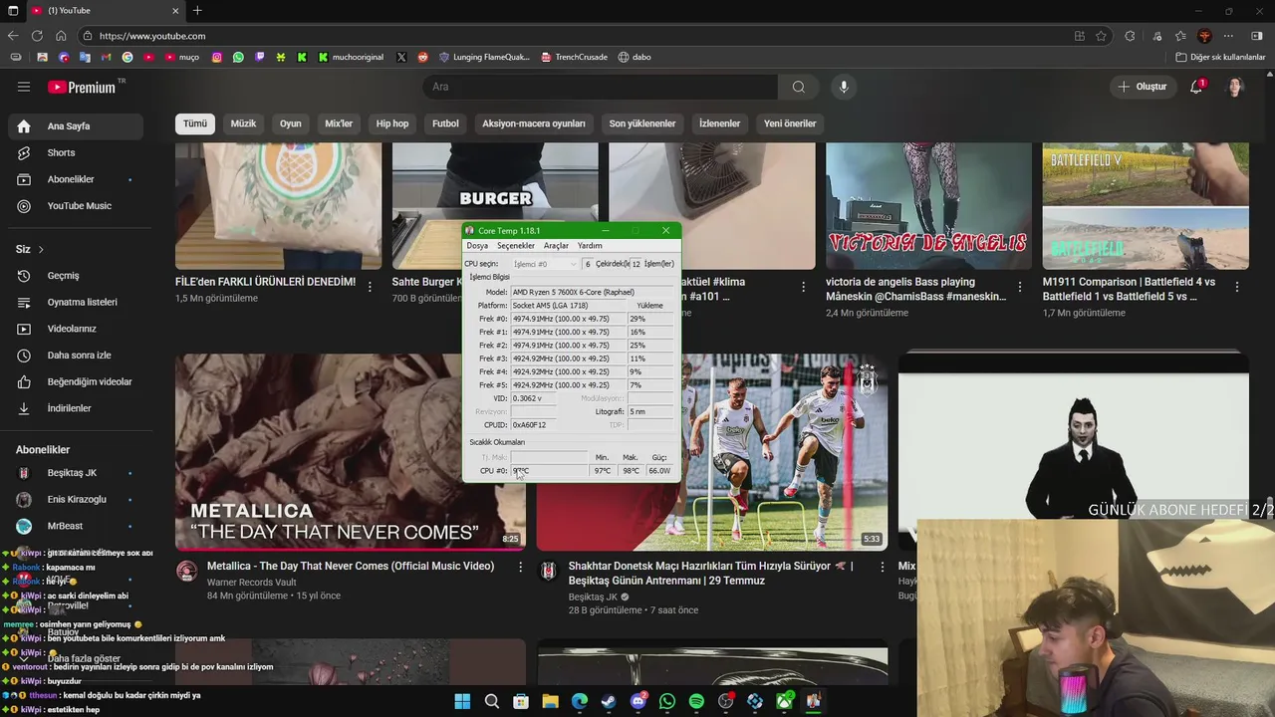The image size is (1275, 717).
Task: Open the YouTube hamburger guide menu
Action: [24, 87]
